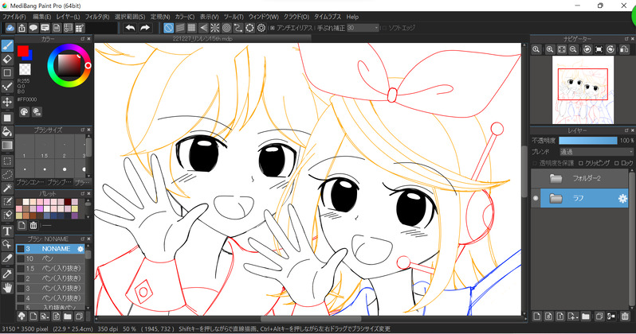
Task: Select the Magic Wand tool
Action: click(x=7, y=188)
